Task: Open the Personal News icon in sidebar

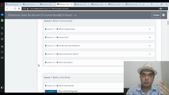Action: click(x=2, y=58)
